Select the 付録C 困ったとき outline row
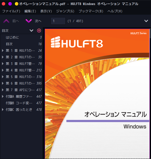The width and height of the screenshot is (151, 159). pos(22,110)
